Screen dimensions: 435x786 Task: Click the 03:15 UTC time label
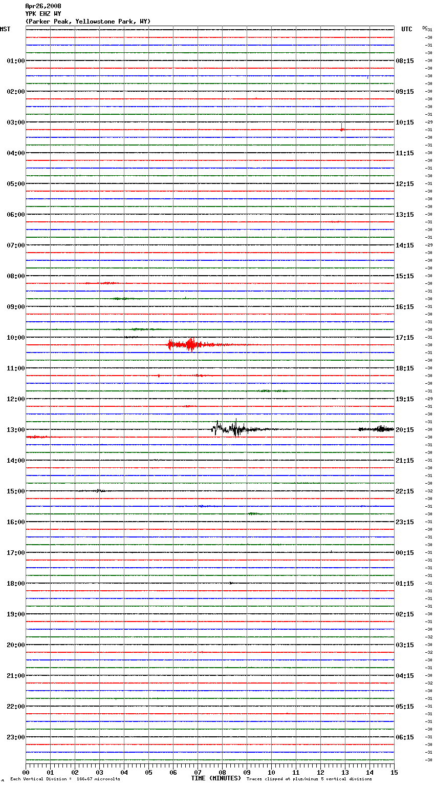pos(405,645)
